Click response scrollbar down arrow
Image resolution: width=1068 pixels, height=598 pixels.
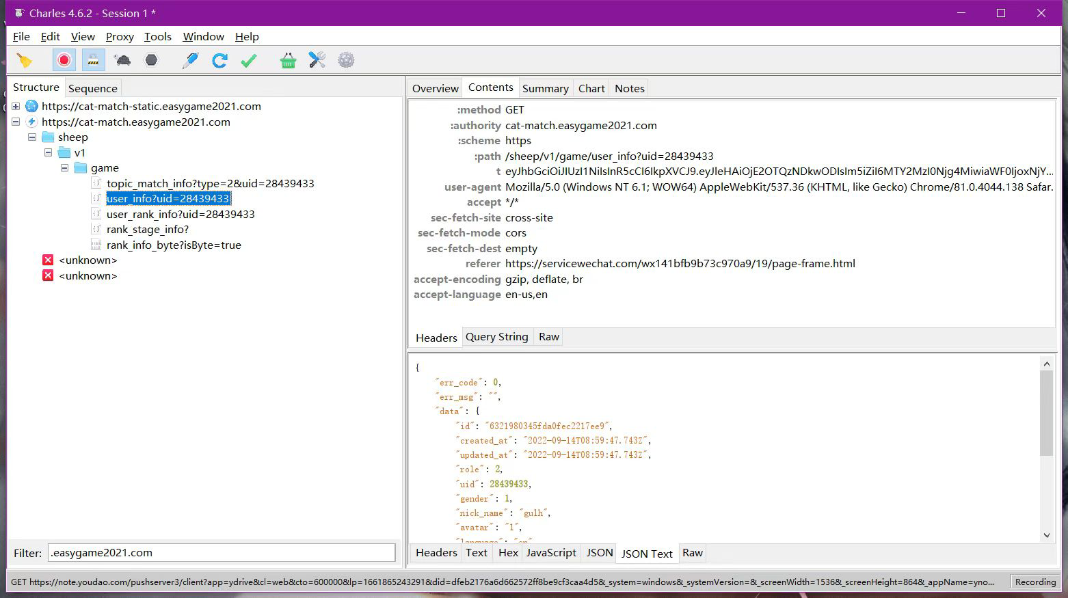point(1046,535)
